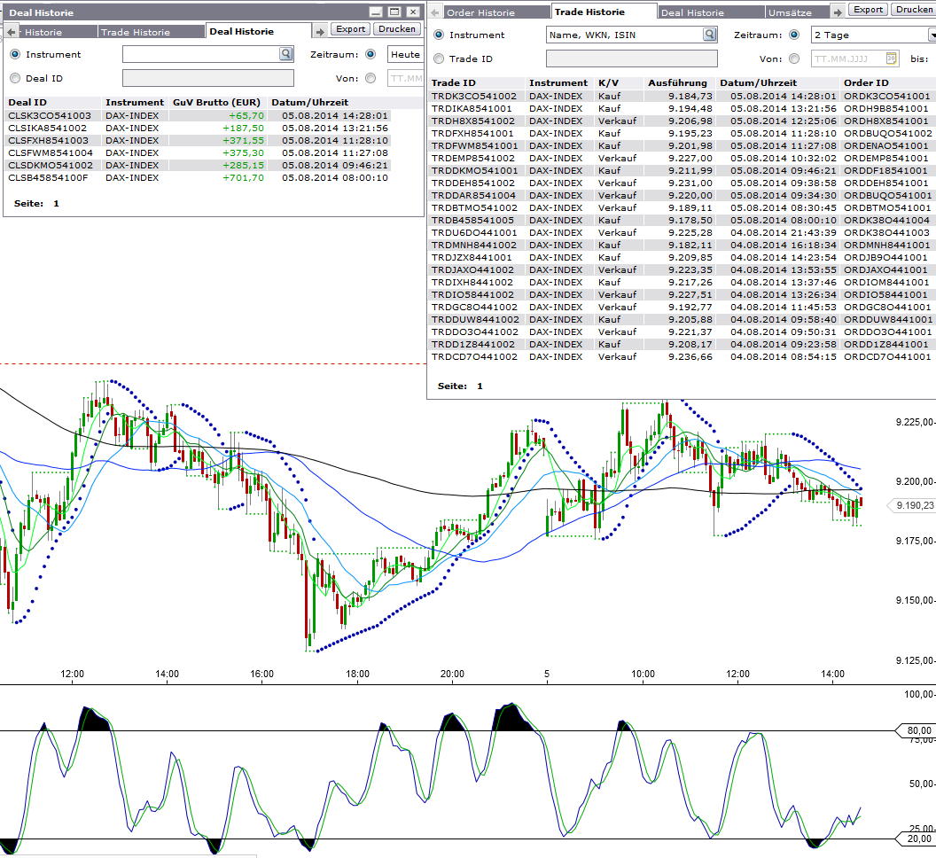Maximize the Deal Historie window

click(394, 12)
